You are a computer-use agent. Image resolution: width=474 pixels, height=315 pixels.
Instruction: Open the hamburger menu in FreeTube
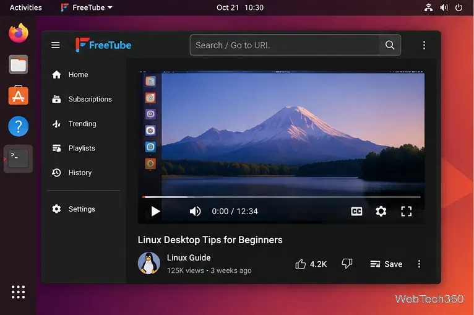coord(55,45)
